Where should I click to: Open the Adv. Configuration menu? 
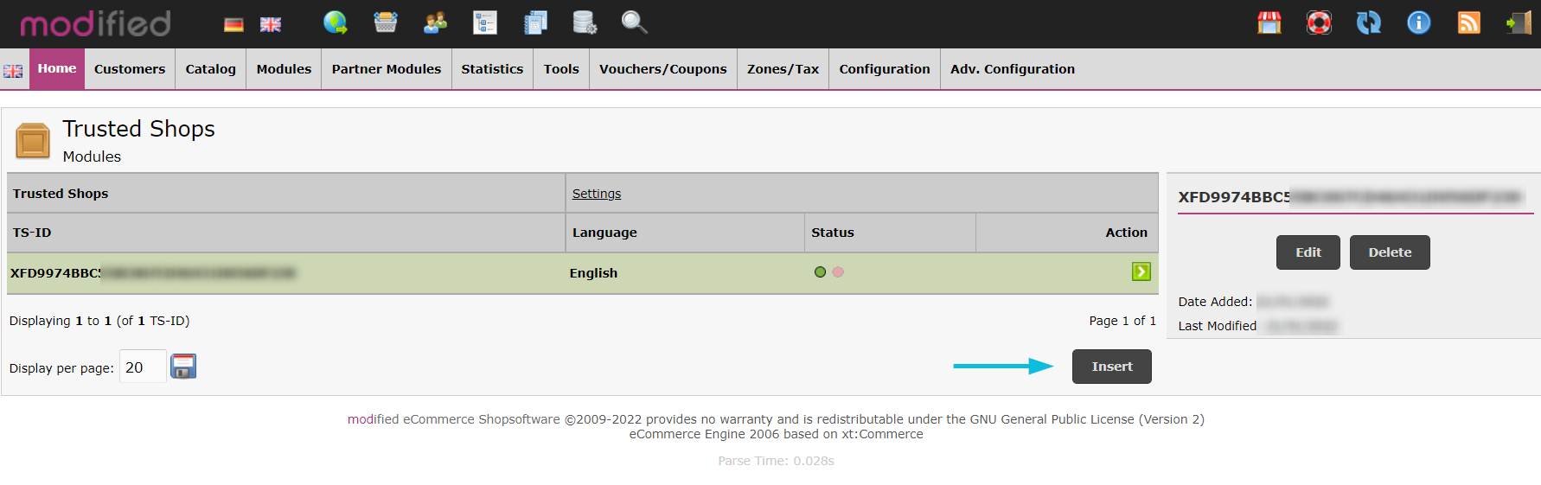[x=1013, y=69]
